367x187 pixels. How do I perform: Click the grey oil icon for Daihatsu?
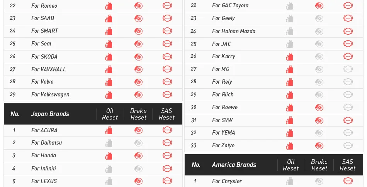pos(109,143)
